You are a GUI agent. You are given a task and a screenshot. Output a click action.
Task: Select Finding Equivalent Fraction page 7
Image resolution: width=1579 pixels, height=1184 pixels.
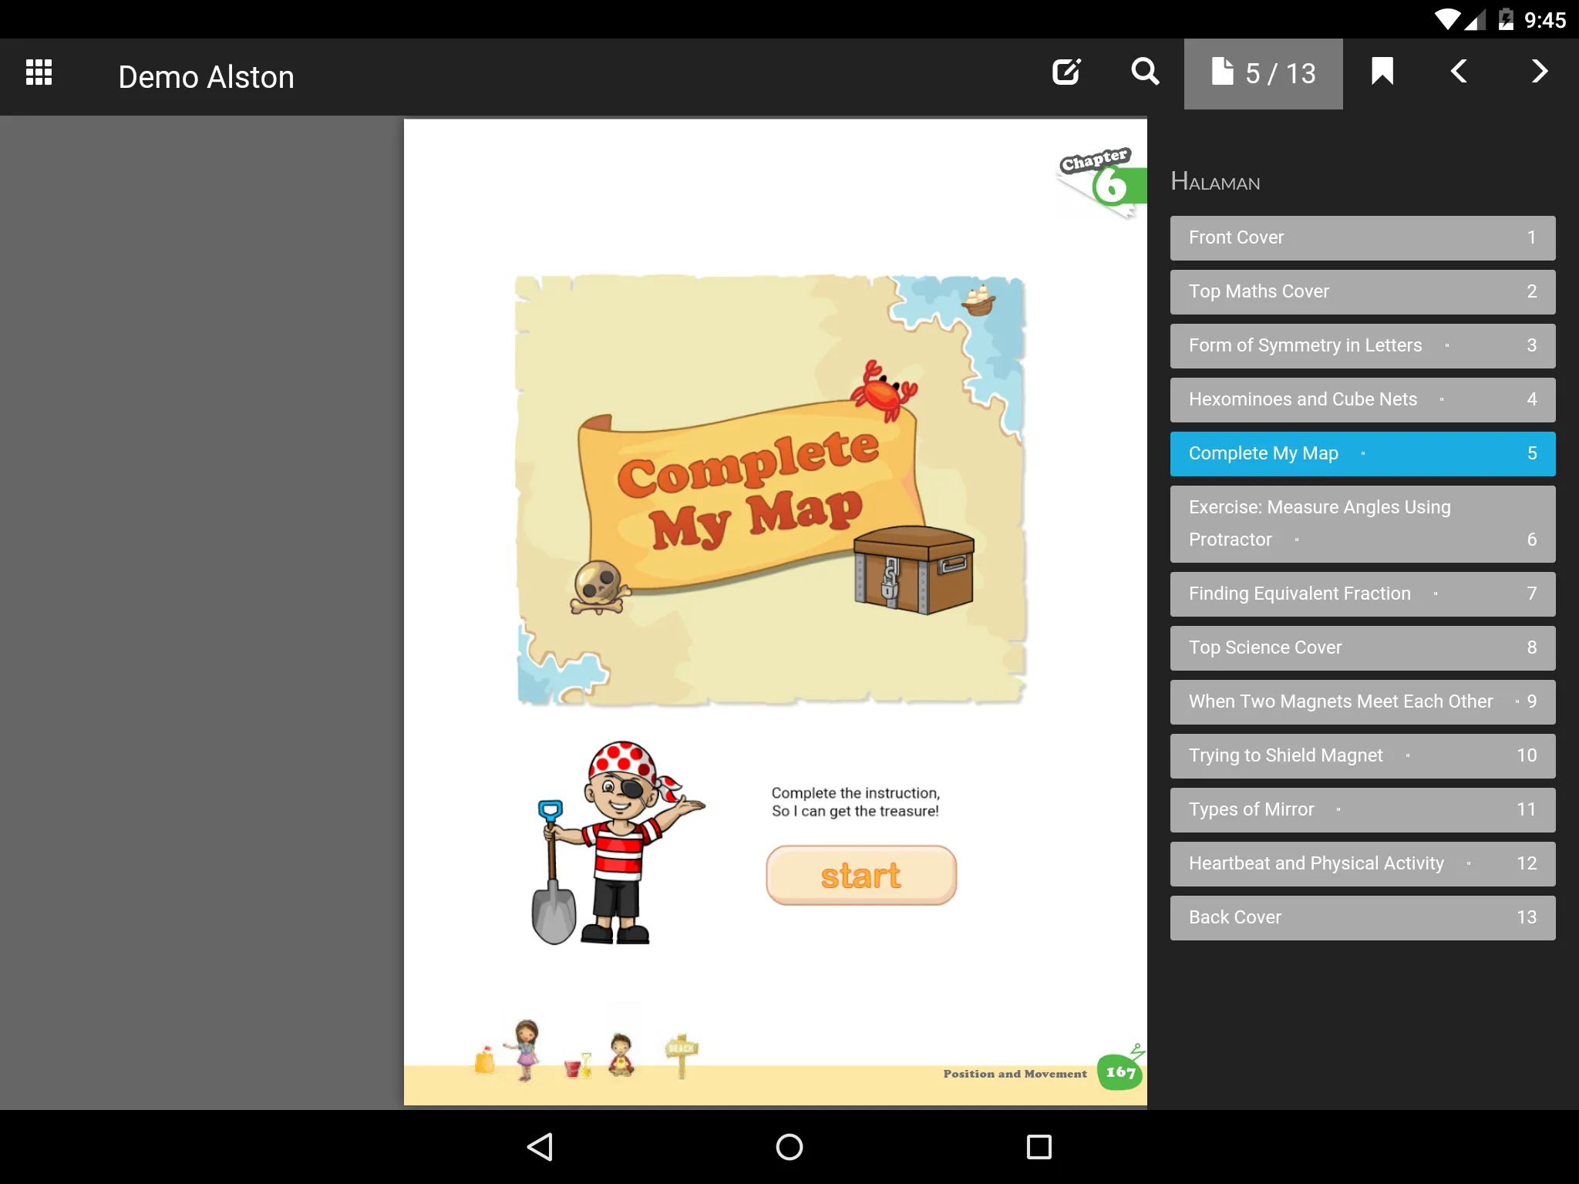1364,594
